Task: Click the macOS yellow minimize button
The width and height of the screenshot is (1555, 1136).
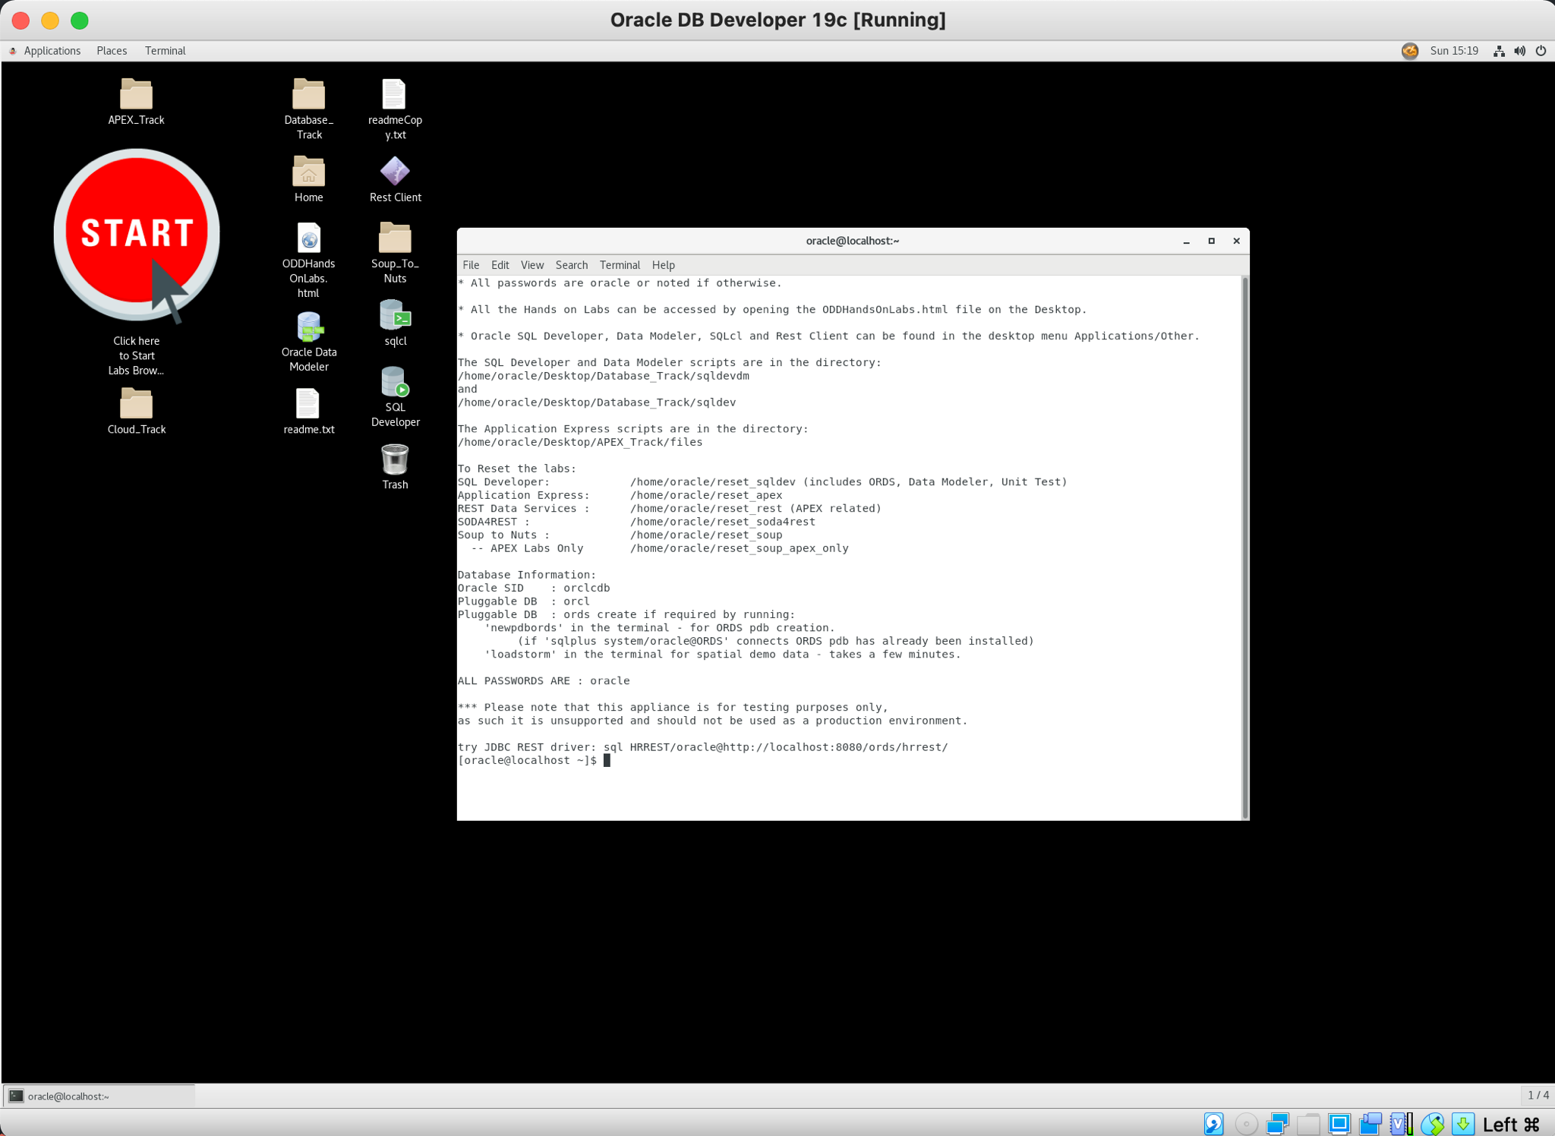Action: 50,21
